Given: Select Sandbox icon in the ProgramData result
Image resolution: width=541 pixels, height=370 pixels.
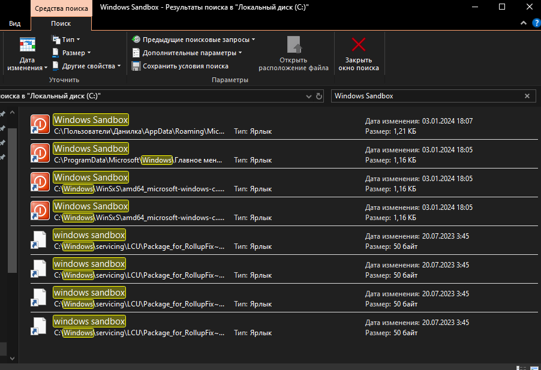Looking at the screenshot, I should coord(40,153).
